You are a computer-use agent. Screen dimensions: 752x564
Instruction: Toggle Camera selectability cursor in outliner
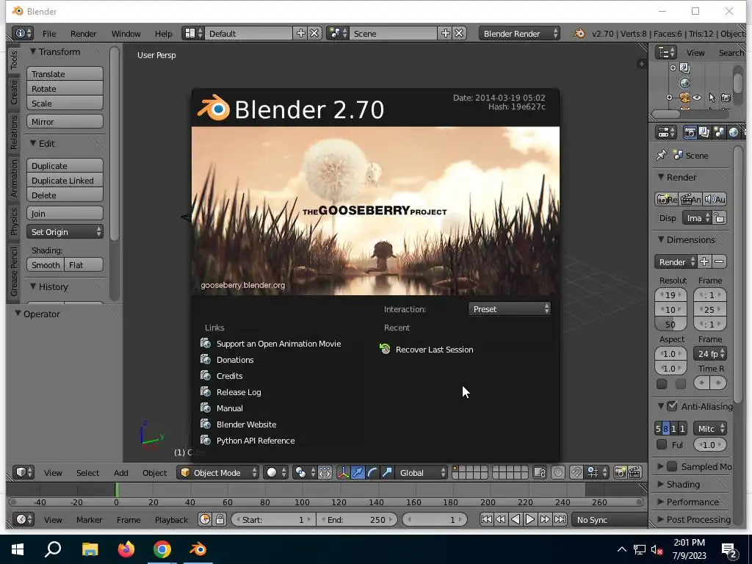[712, 98]
